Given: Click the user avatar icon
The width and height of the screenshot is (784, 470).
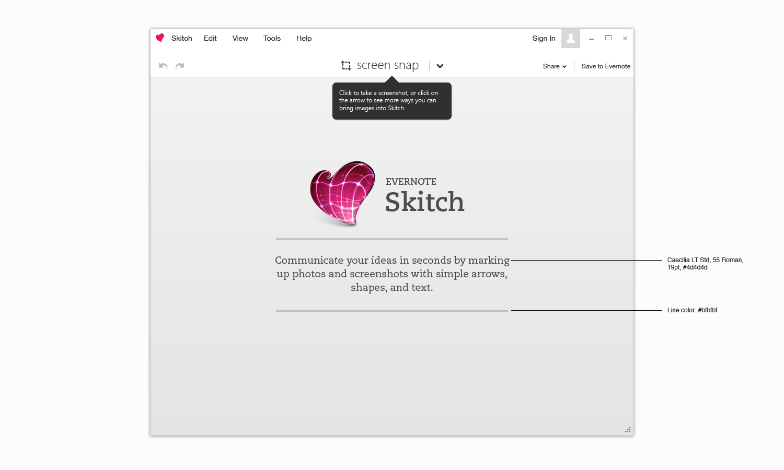Looking at the screenshot, I should tap(571, 38).
